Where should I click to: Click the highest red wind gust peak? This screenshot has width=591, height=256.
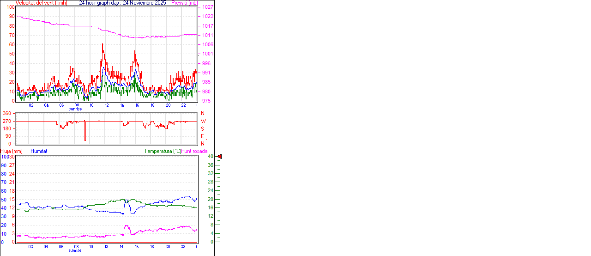pos(103,44)
